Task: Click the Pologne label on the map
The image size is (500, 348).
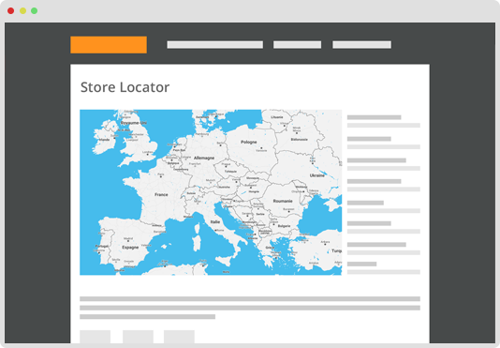Action: click(249, 142)
